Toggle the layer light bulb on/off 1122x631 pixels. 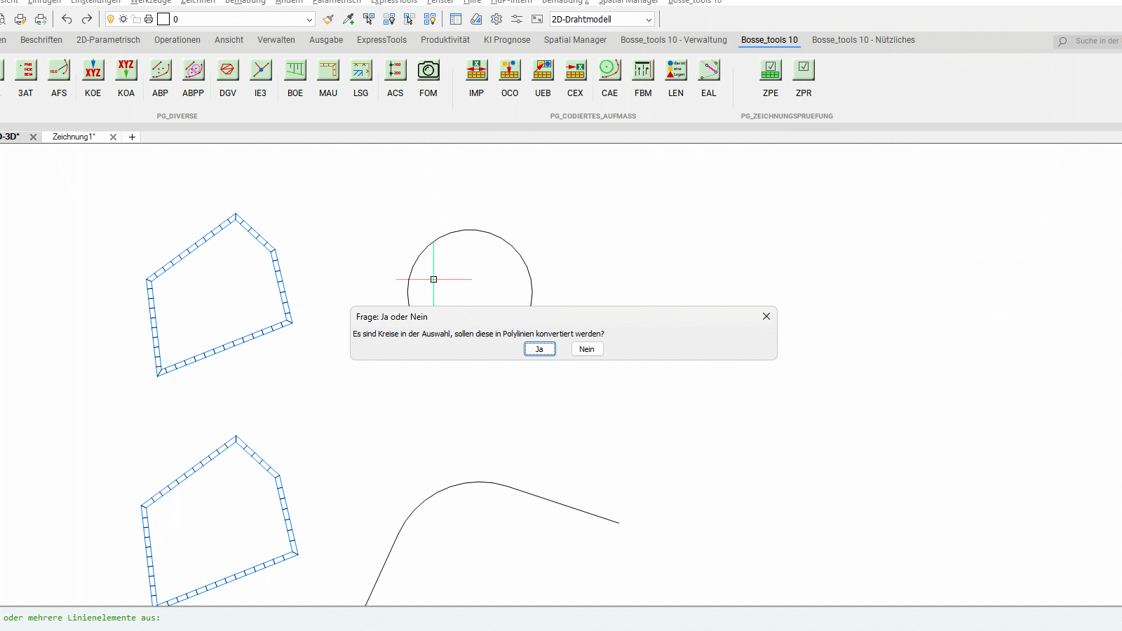(x=111, y=19)
